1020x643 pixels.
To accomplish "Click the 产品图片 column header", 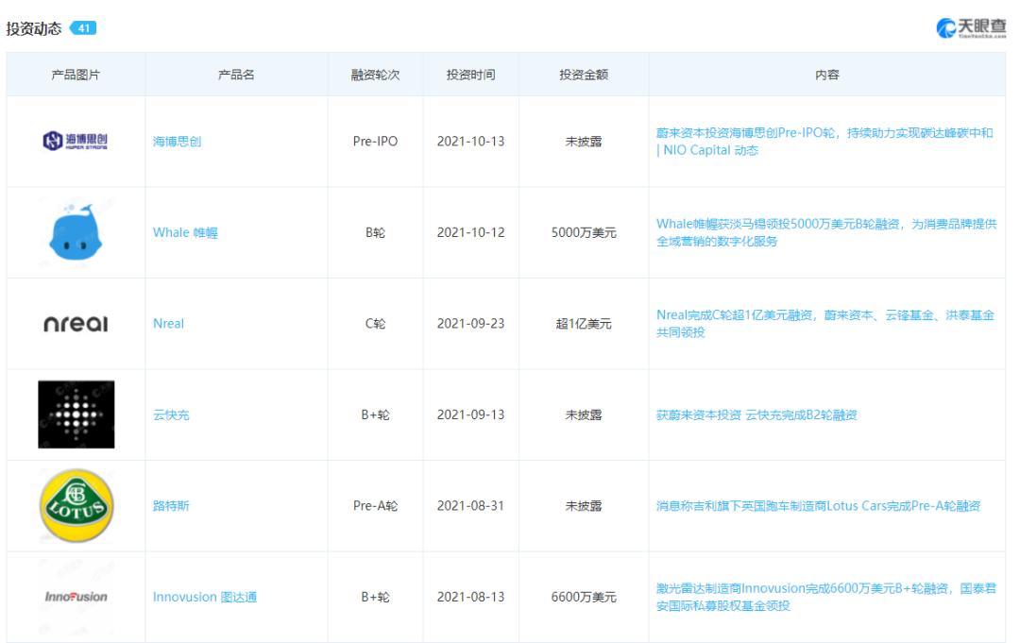I will [x=76, y=75].
